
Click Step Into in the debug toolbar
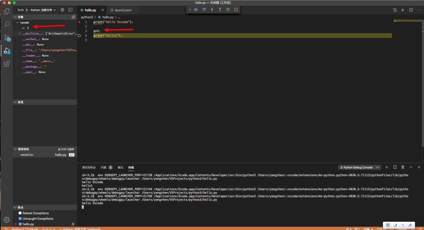coord(212,10)
